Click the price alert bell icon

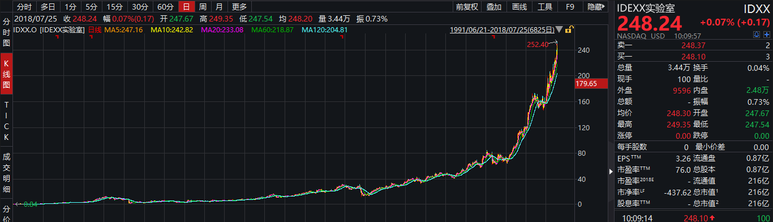(757, 35)
